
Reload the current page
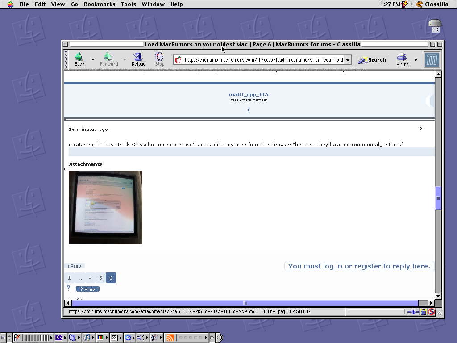tap(138, 59)
